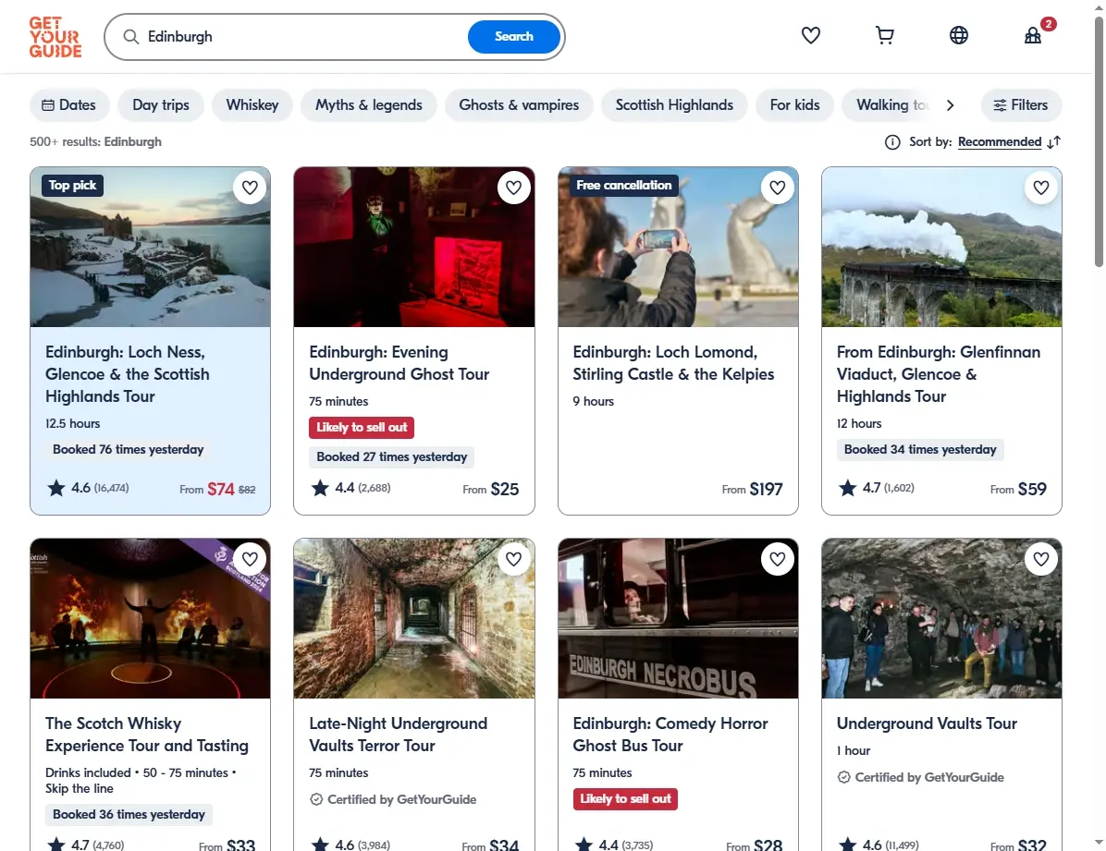
Task: Click the sort order arrows icon
Action: coord(1054,142)
